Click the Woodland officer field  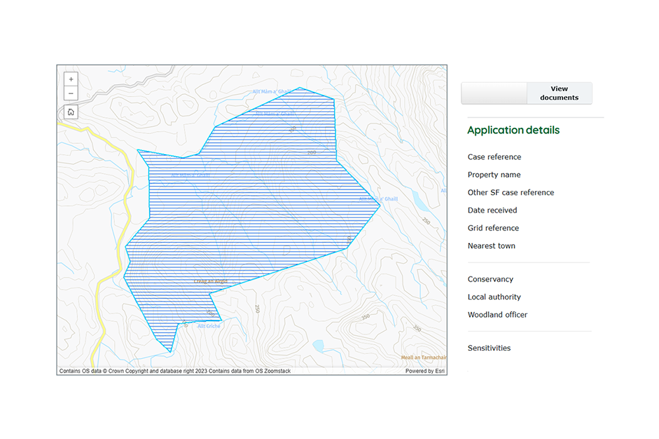click(498, 315)
